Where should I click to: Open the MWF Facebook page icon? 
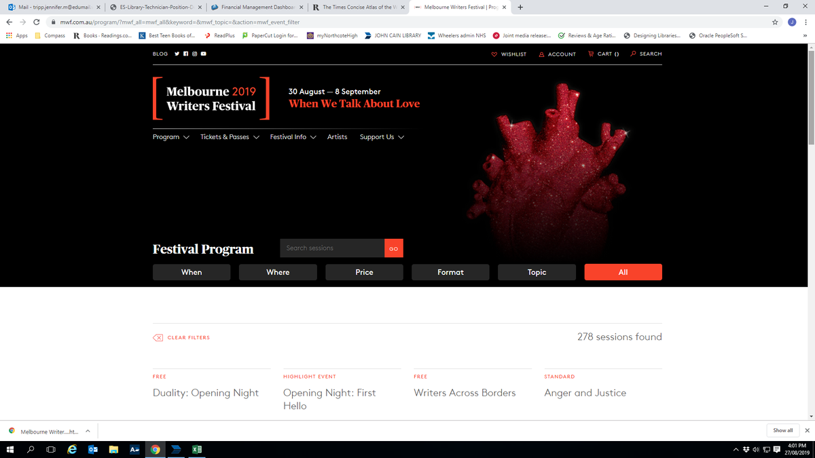[x=185, y=54]
